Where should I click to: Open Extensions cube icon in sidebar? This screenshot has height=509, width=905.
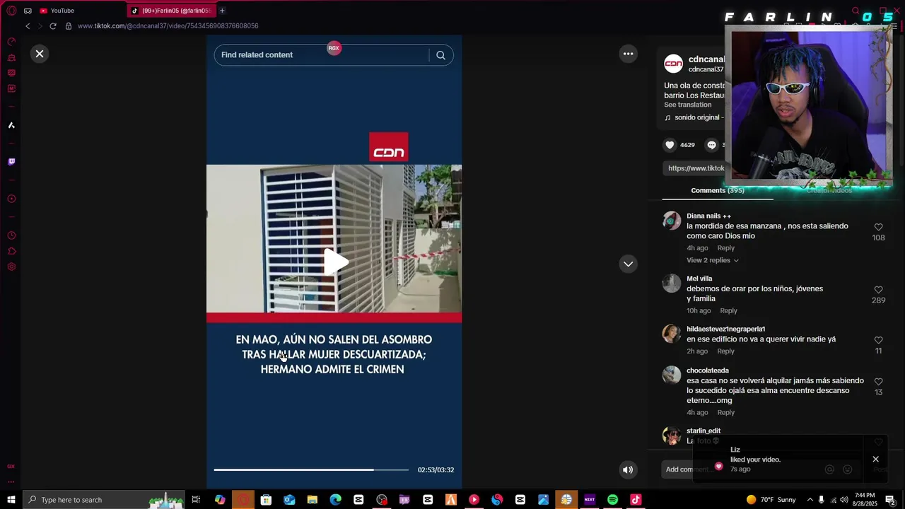[11, 251]
